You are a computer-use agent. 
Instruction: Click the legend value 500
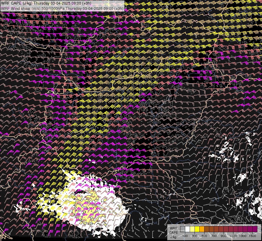(204, 236)
